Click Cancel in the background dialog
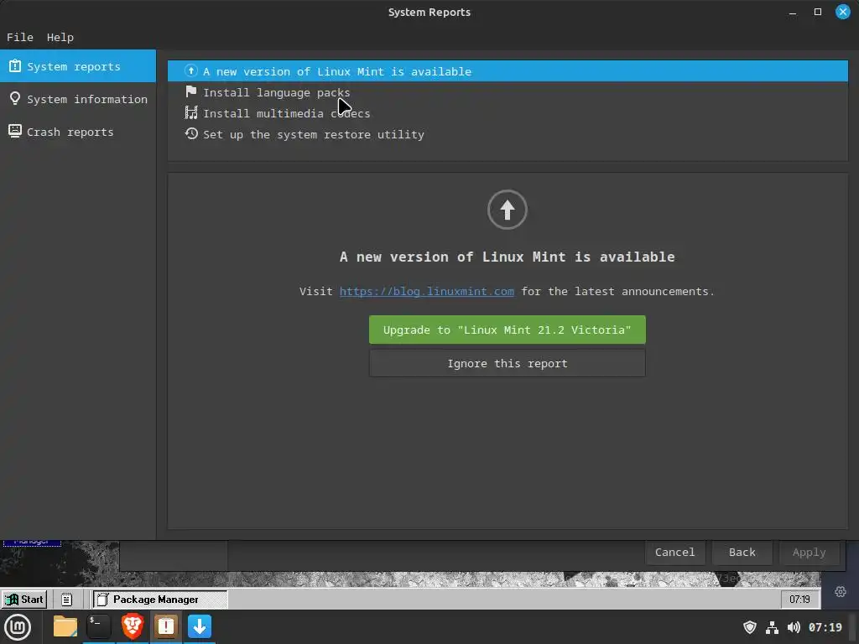Screen dimensions: 859x644 pos(675,552)
